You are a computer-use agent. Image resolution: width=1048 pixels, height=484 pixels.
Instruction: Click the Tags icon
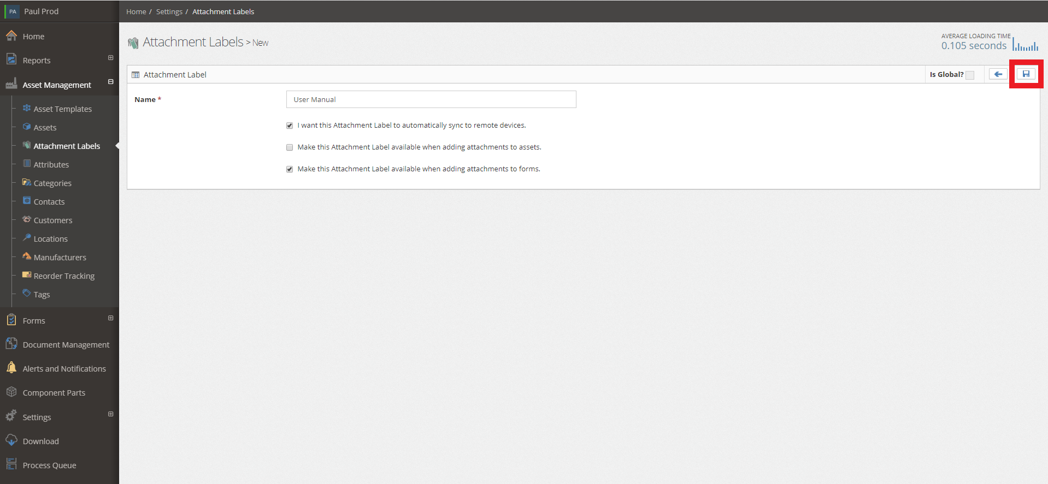tap(27, 294)
